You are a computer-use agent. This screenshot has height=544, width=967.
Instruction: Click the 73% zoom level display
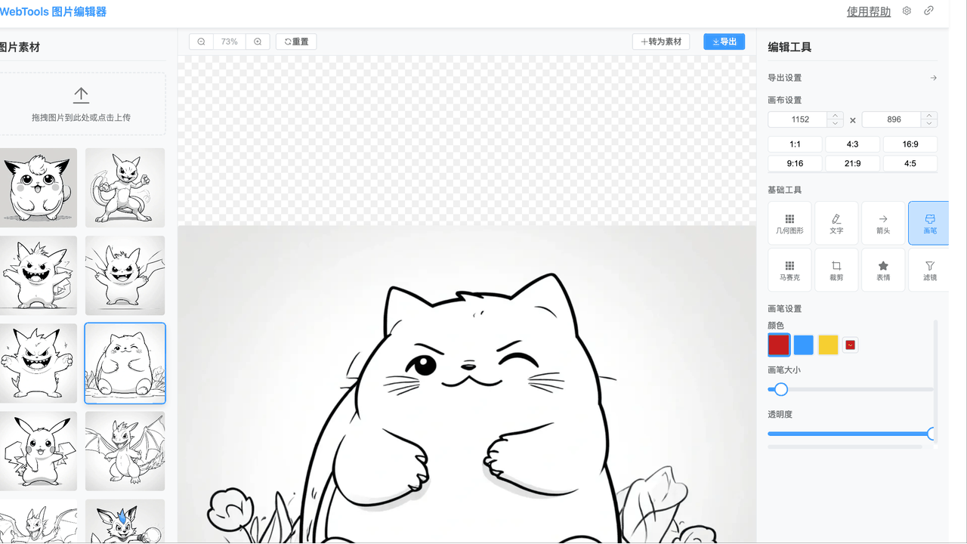[x=230, y=42]
